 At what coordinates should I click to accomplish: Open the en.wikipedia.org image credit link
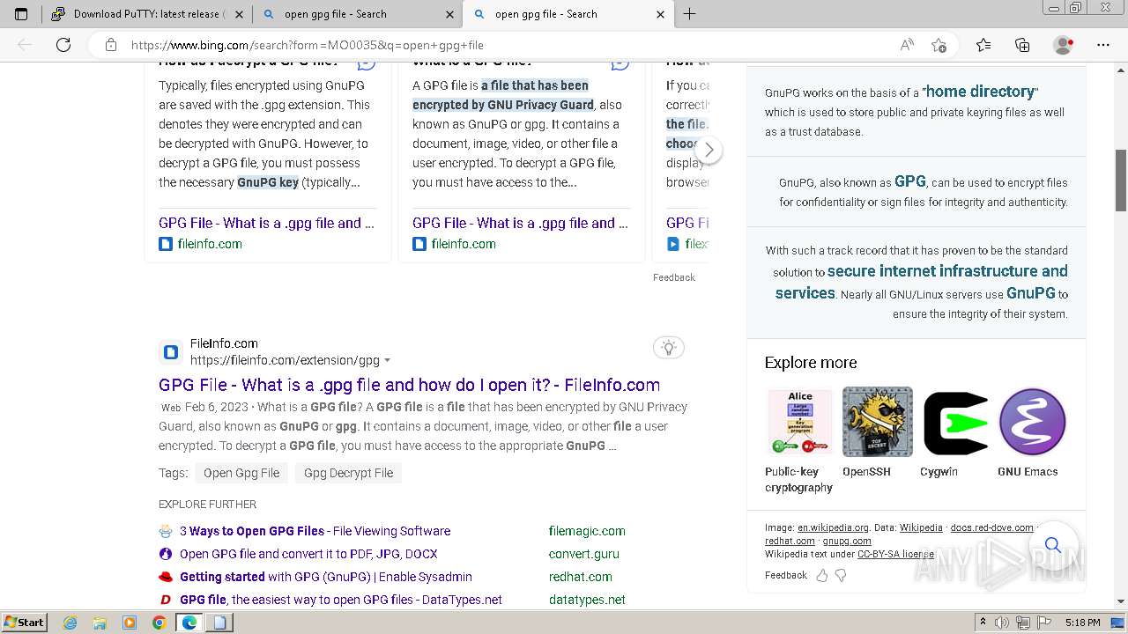833,527
